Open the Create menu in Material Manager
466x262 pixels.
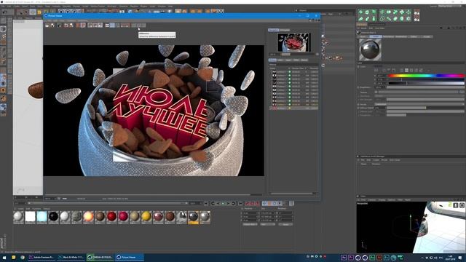pyautogui.click(x=20, y=209)
